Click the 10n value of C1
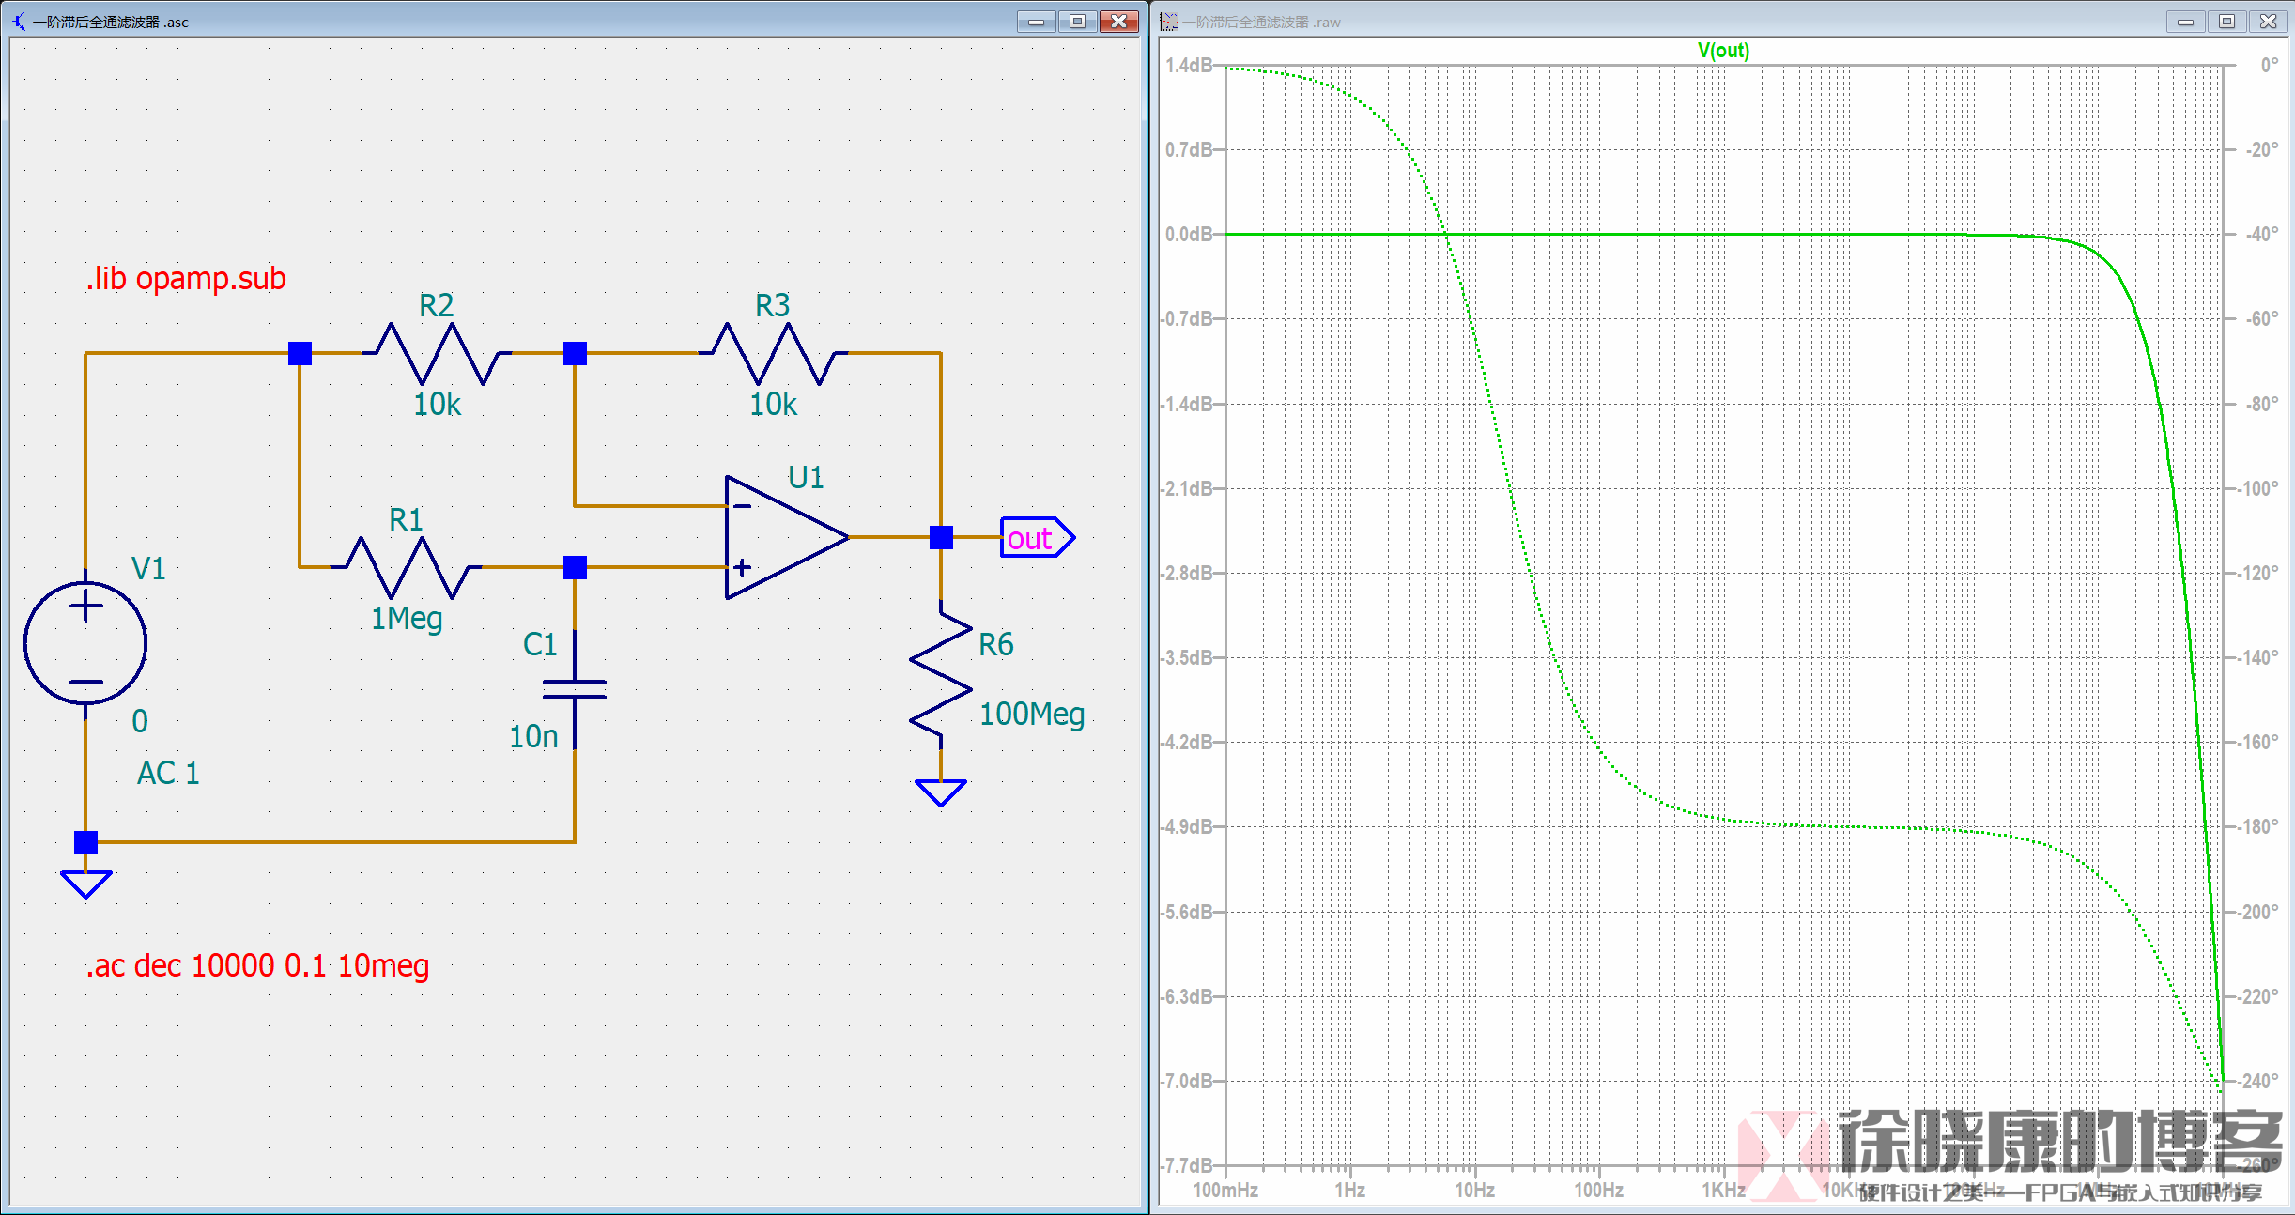Screen dimensions: 2295x1215 [533, 737]
